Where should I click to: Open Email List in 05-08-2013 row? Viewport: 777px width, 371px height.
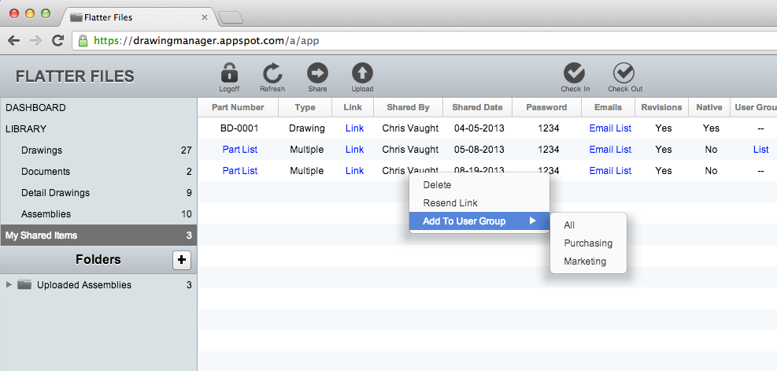click(x=610, y=150)
